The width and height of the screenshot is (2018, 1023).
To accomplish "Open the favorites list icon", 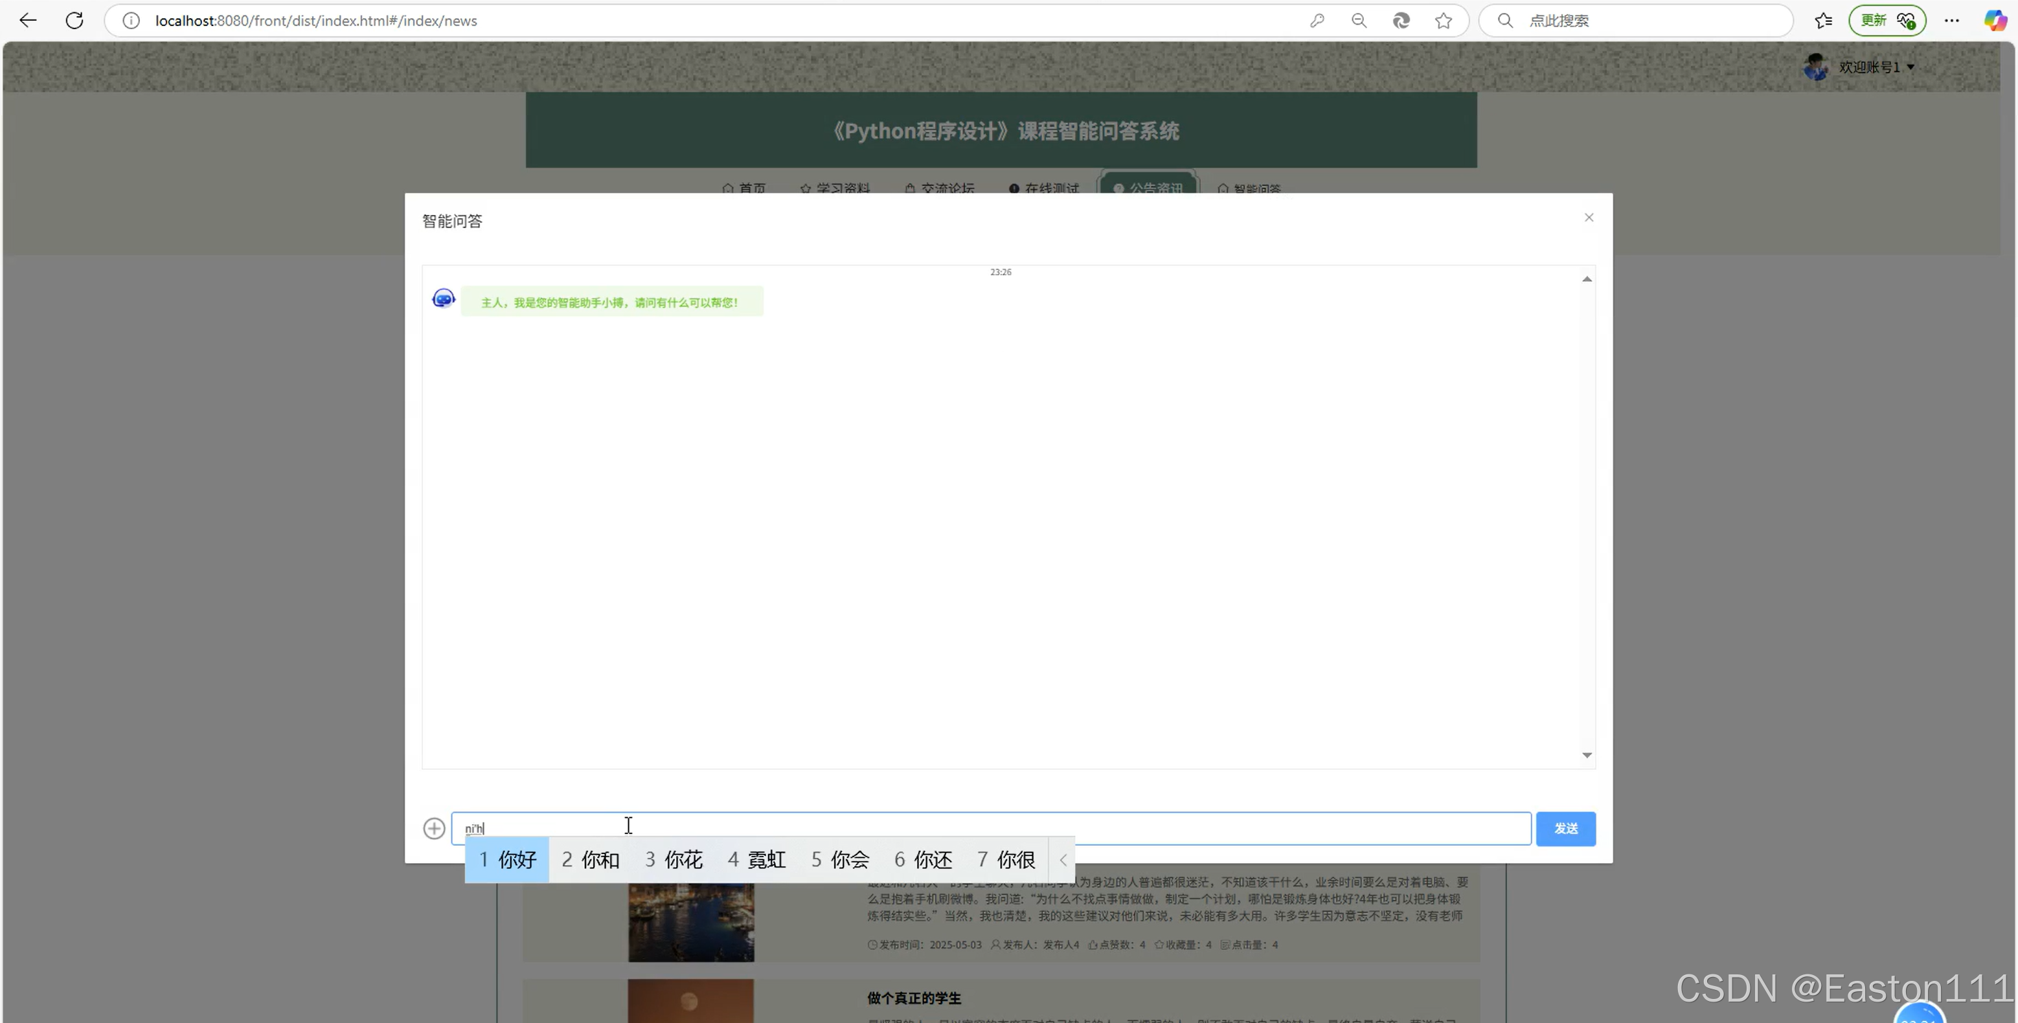I will (x=1823, y=20).
